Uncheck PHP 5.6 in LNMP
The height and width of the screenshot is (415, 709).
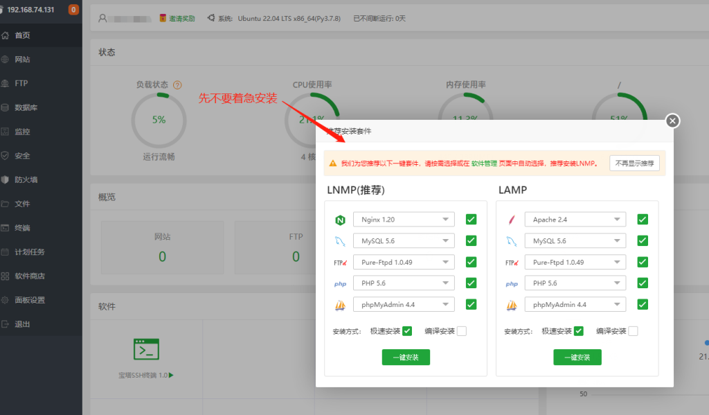pyautogui.click(x=471, y=283)
